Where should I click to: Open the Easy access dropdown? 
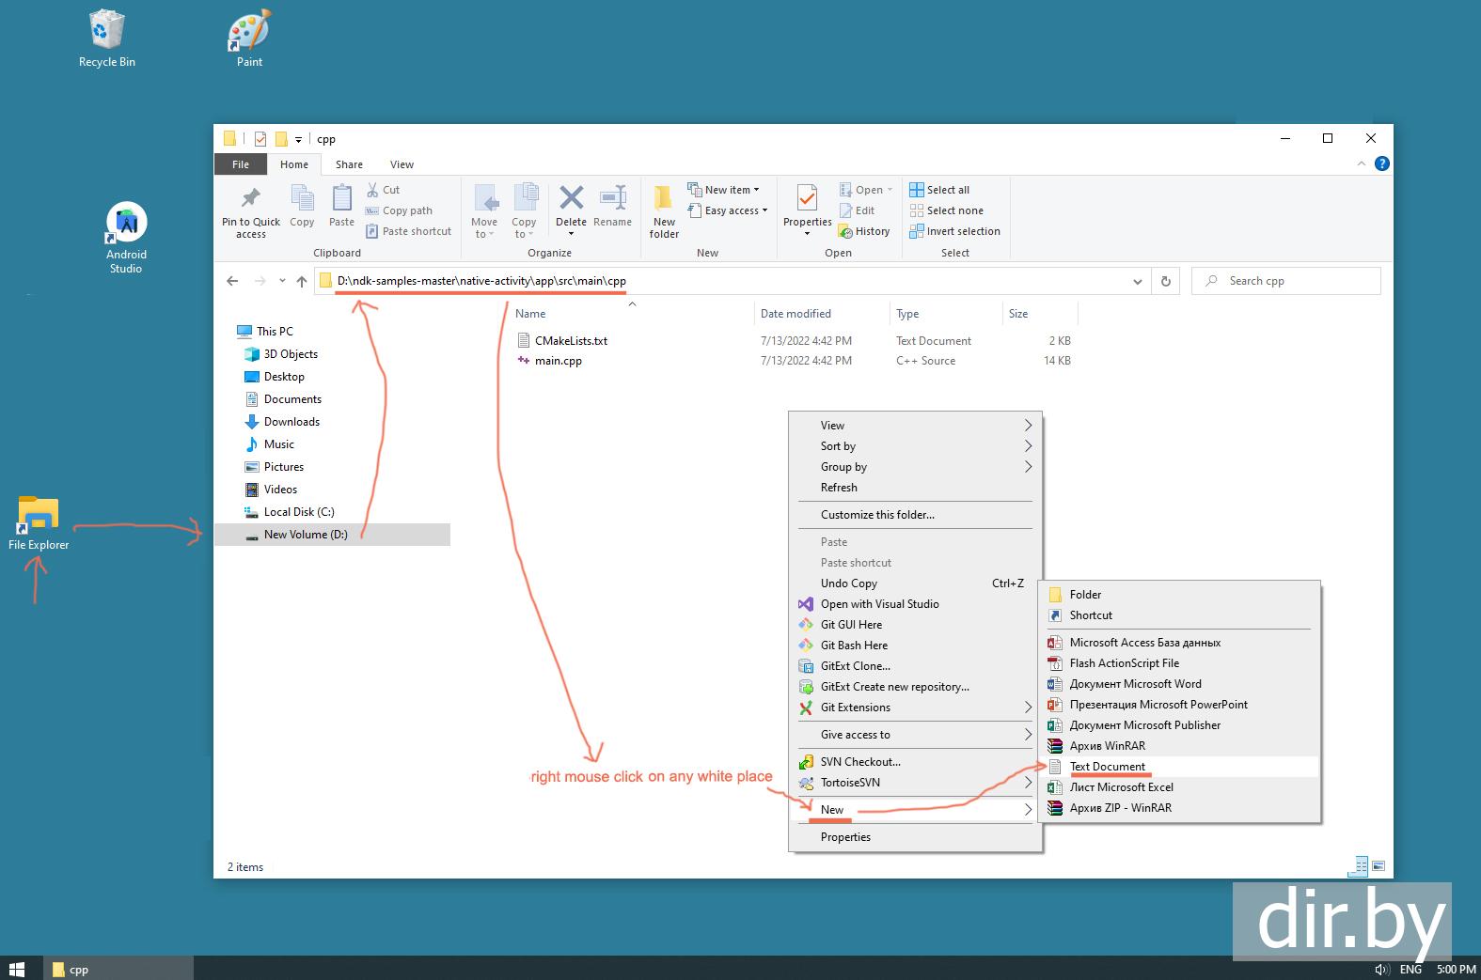(x=727, y=210)
